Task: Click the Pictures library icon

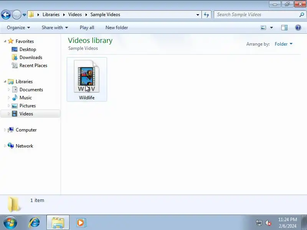Action: 15,106
